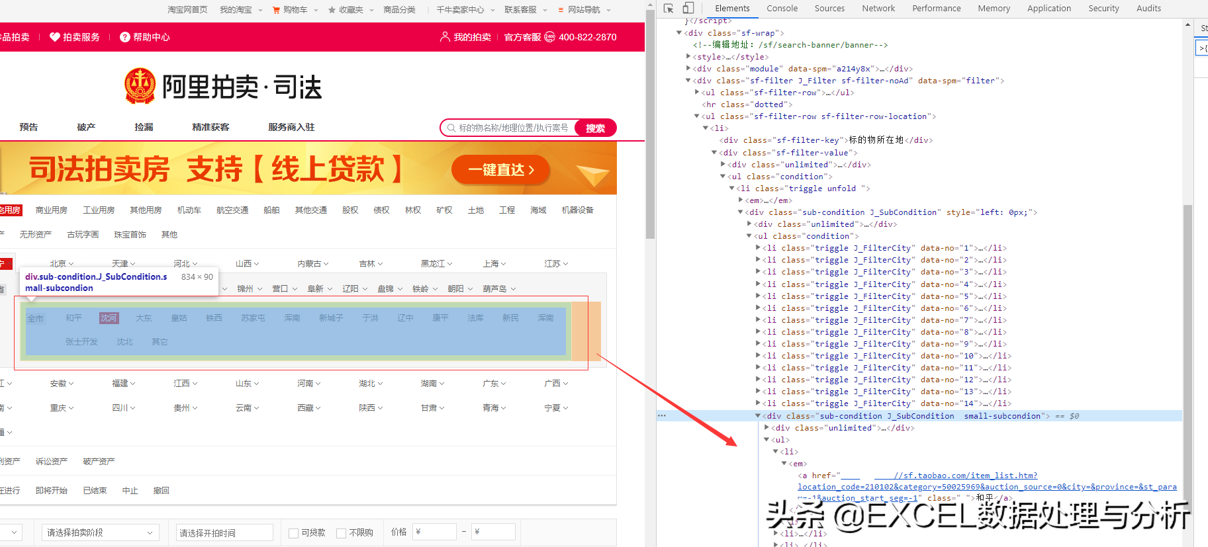The height and width of the screenshot is (547, 1208).
Task: Expand the 广东 province dropdown
Action: point(494,384)
